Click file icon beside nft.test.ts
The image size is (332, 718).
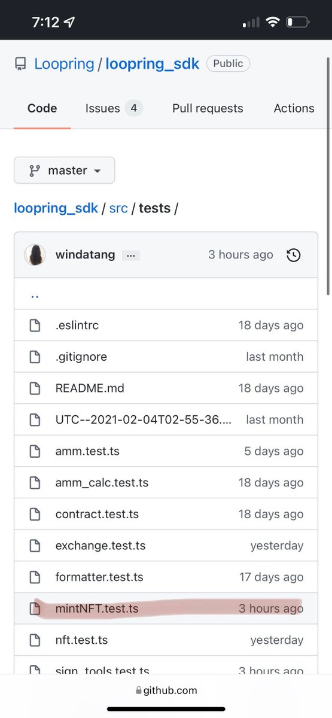35,640
